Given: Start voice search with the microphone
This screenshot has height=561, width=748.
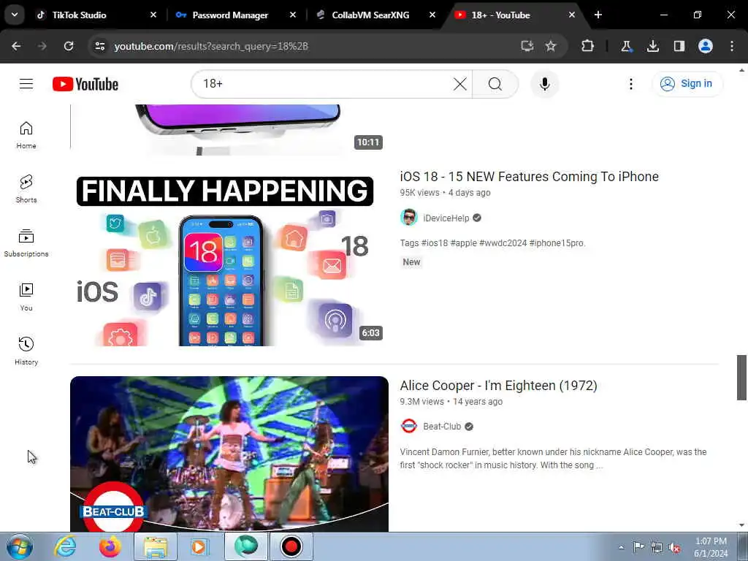Looking at the screenshot, I should tap(544, 84).
